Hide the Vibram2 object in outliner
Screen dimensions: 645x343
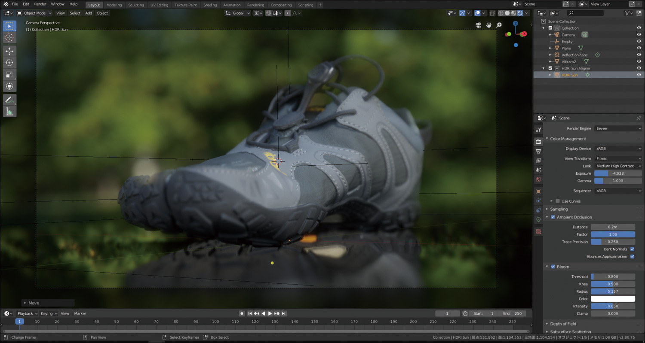tap(639, 61)
